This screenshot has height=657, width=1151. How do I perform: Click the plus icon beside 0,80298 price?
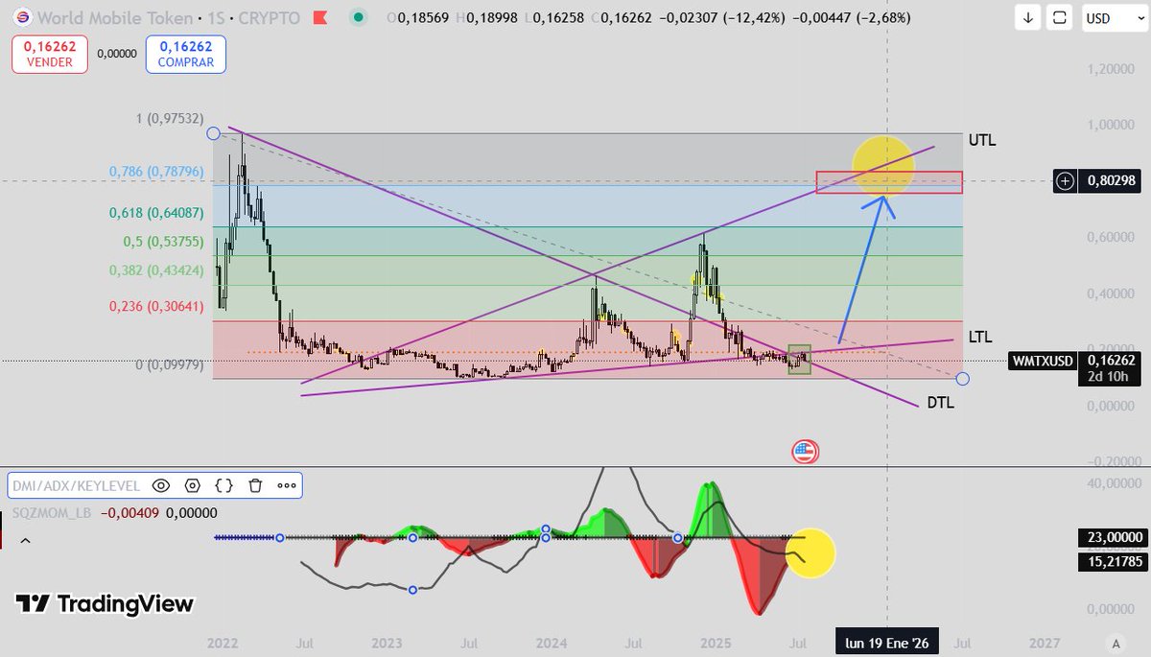[1065, 179]
